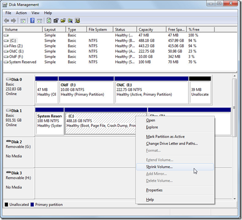Select the unnamed 47 MB volume drive icon
The height and width of the screenshot is (220, 242).
point(6,35)
